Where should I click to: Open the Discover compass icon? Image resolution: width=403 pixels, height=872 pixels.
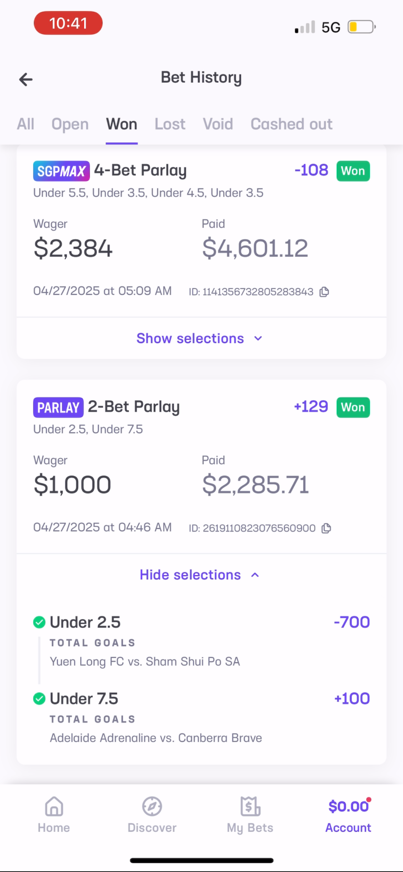pyautogui.click(x=152, y=807)
